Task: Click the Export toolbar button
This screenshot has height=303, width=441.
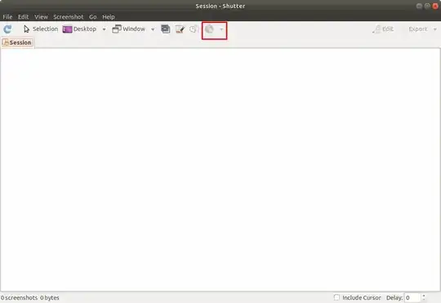Action: click(418, 29)
